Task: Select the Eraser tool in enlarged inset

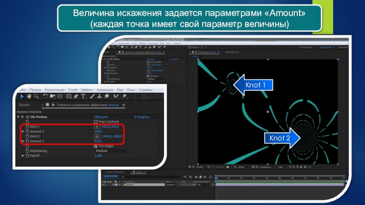Action: 107,96
